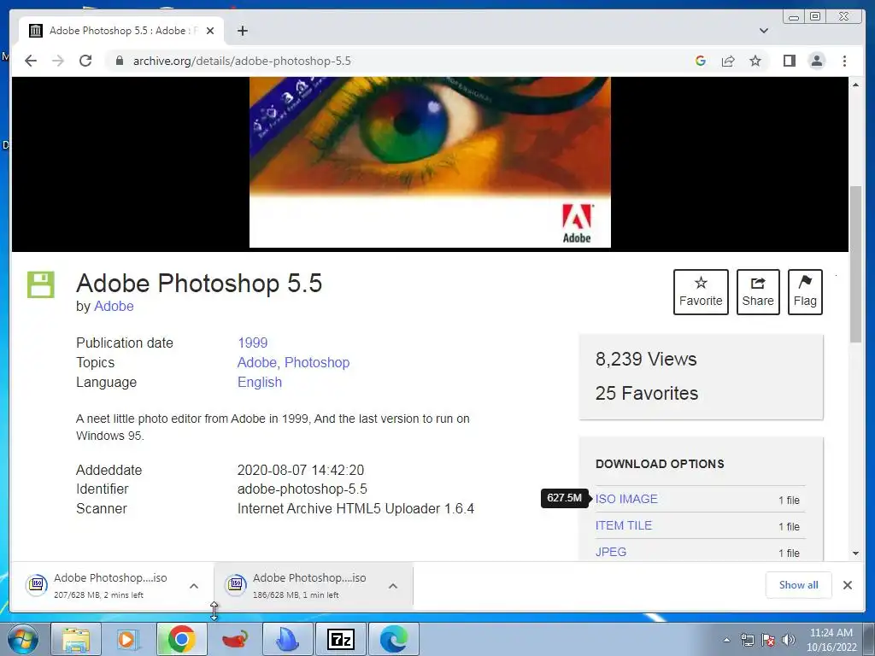
Task: Close the downloads bar
Action: [848, 584]
